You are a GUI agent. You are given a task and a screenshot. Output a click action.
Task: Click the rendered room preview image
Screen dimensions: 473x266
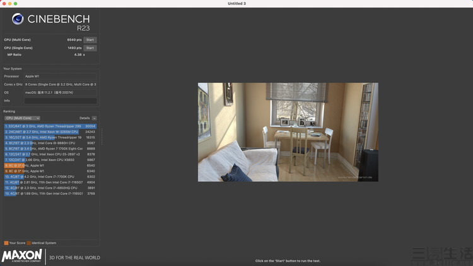[x=288, y=132]
